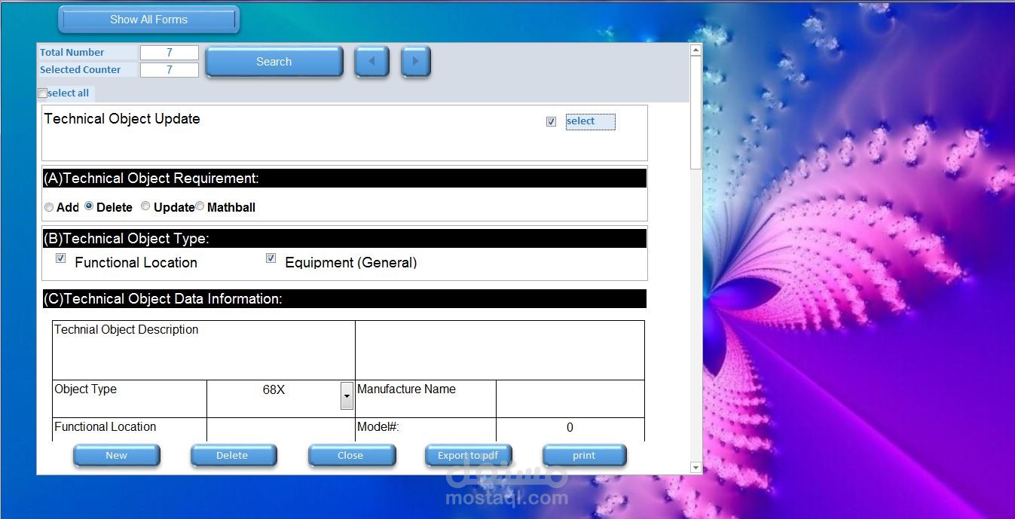1015x519 pixels.
Task: Send the form to the printer with print
Action: tap(584, 456)
